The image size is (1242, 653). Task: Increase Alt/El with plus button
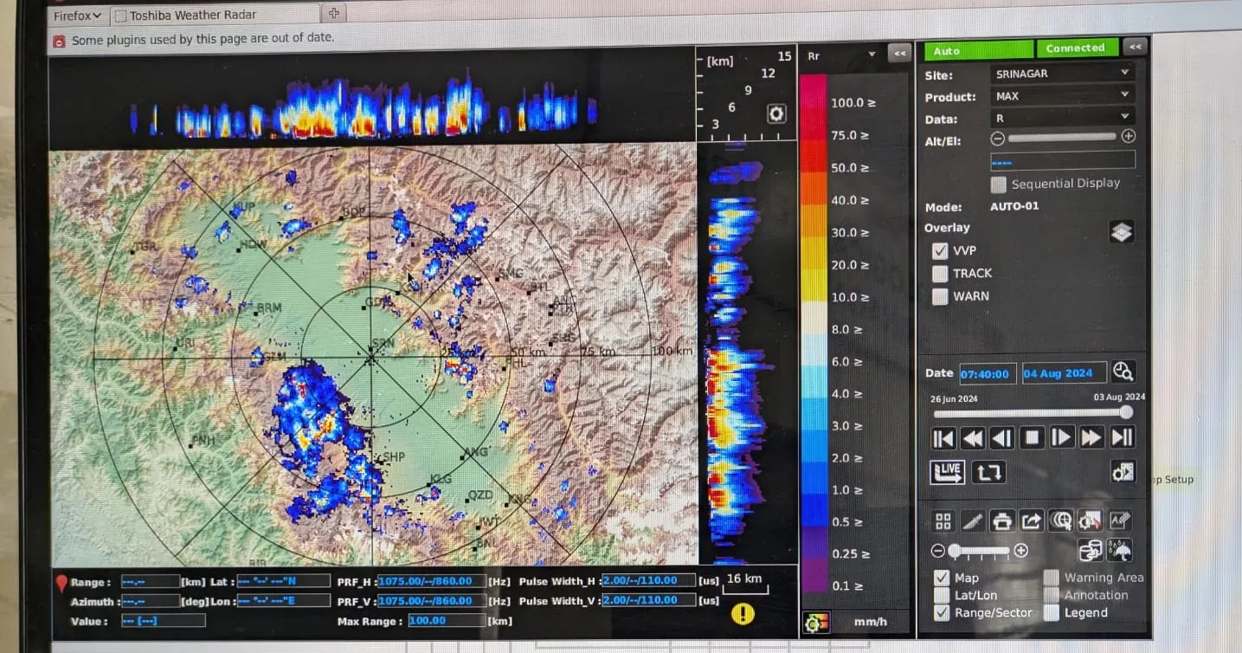(x=1128, y=137)
